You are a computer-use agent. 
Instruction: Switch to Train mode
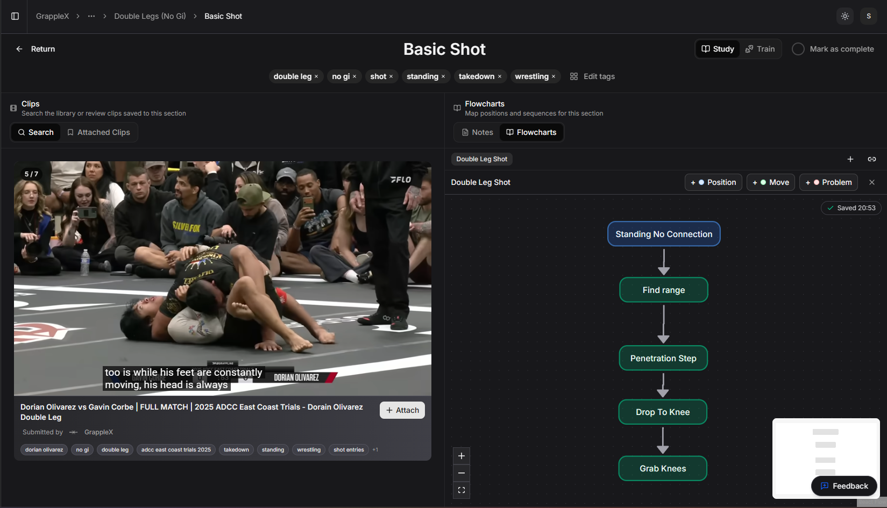[x=760, y=49]
